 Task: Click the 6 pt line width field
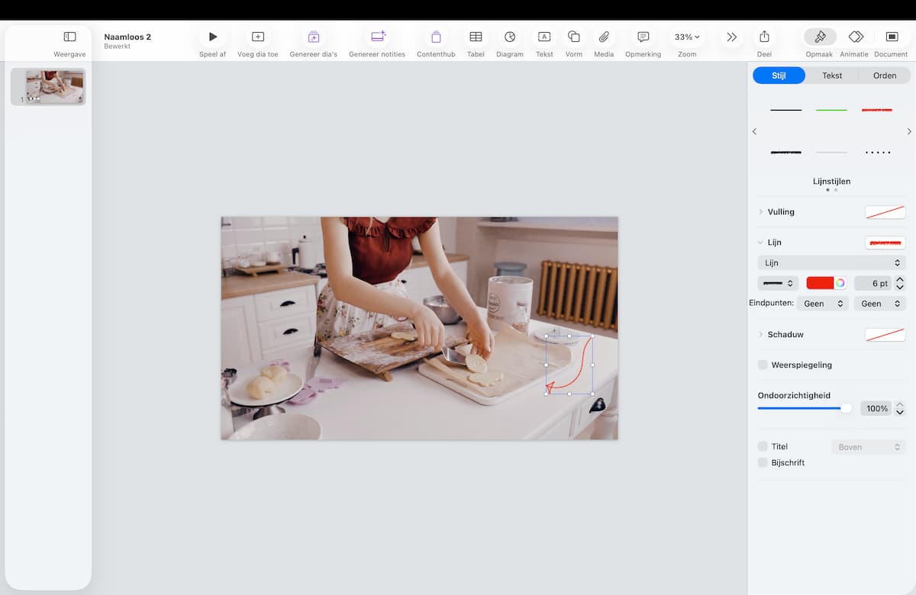click(872, 283)
